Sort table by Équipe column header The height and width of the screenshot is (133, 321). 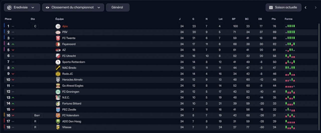(59, 19)
